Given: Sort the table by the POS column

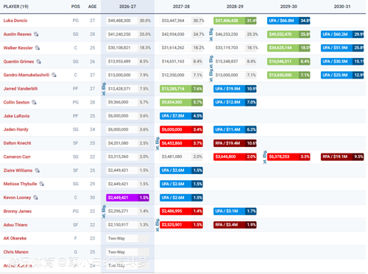Looking at the screenshot, I should click(76, 7).
